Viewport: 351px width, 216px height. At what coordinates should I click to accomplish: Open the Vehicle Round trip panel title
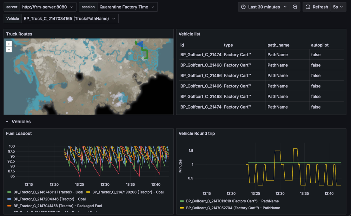(x=197, y=133)
